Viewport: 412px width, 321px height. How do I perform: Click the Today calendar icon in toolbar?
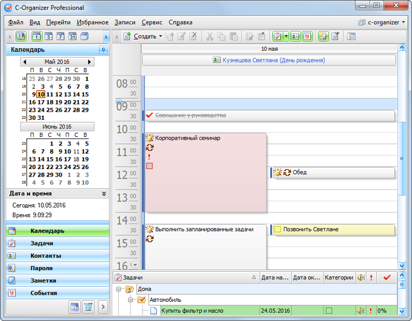click(21, 37)
